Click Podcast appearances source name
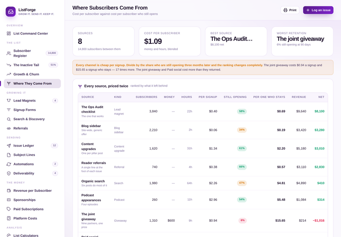This screenshot has width=341, height=237. click(91, 198)
